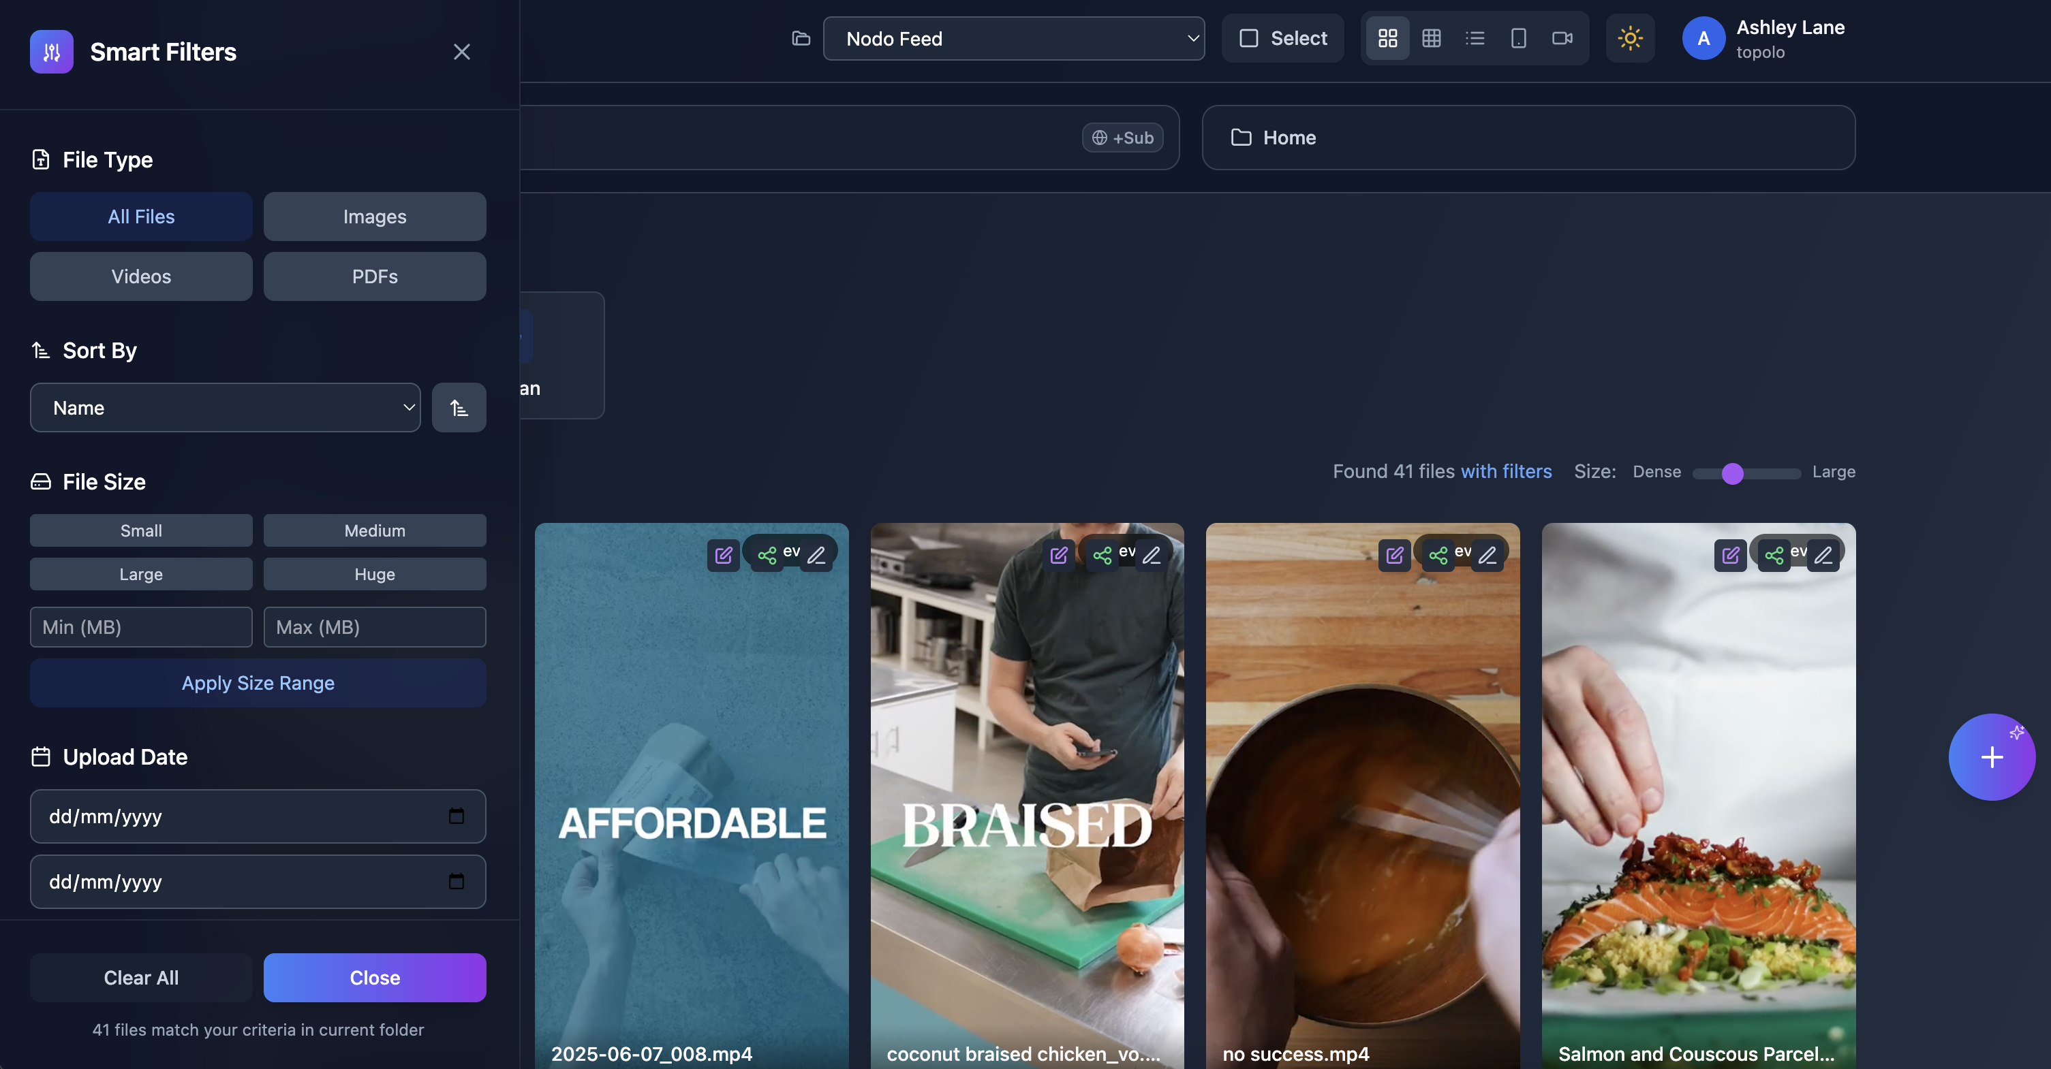Select the Images file type tab
The width and height of the screenshot is (2051, 1069).
click(374, 217)
